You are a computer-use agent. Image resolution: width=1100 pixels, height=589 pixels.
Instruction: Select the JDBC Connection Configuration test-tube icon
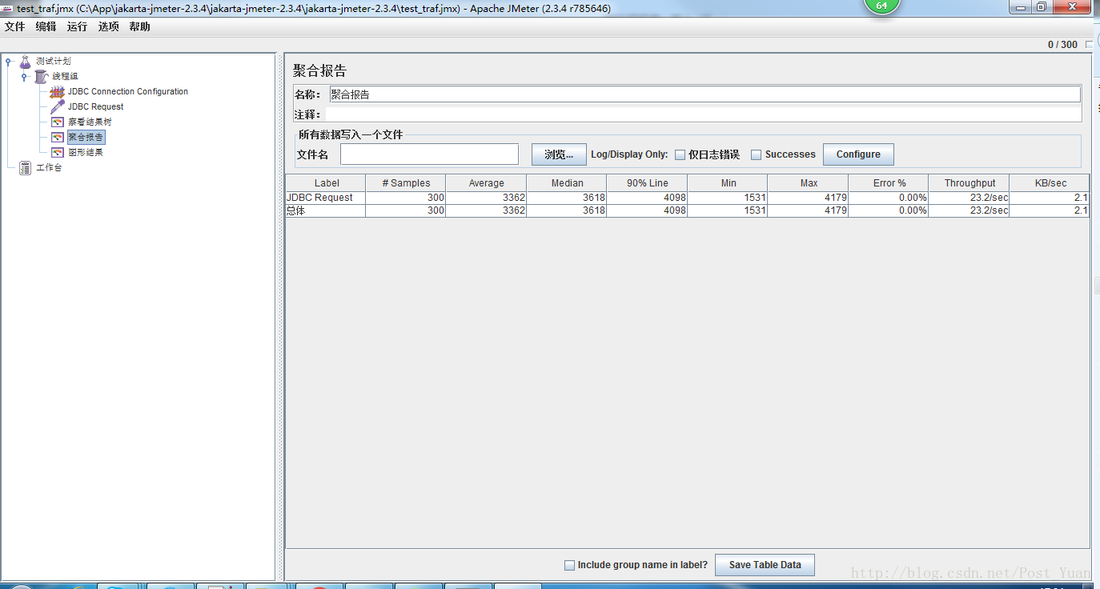pos(57,91)
